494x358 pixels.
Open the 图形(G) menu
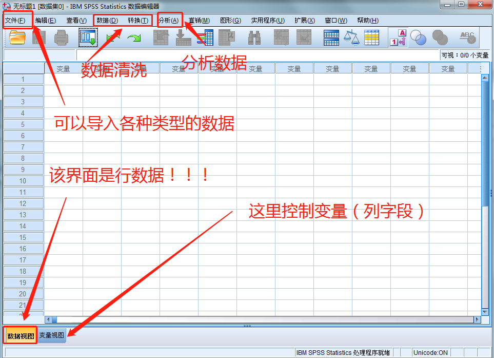click(230, 21)
